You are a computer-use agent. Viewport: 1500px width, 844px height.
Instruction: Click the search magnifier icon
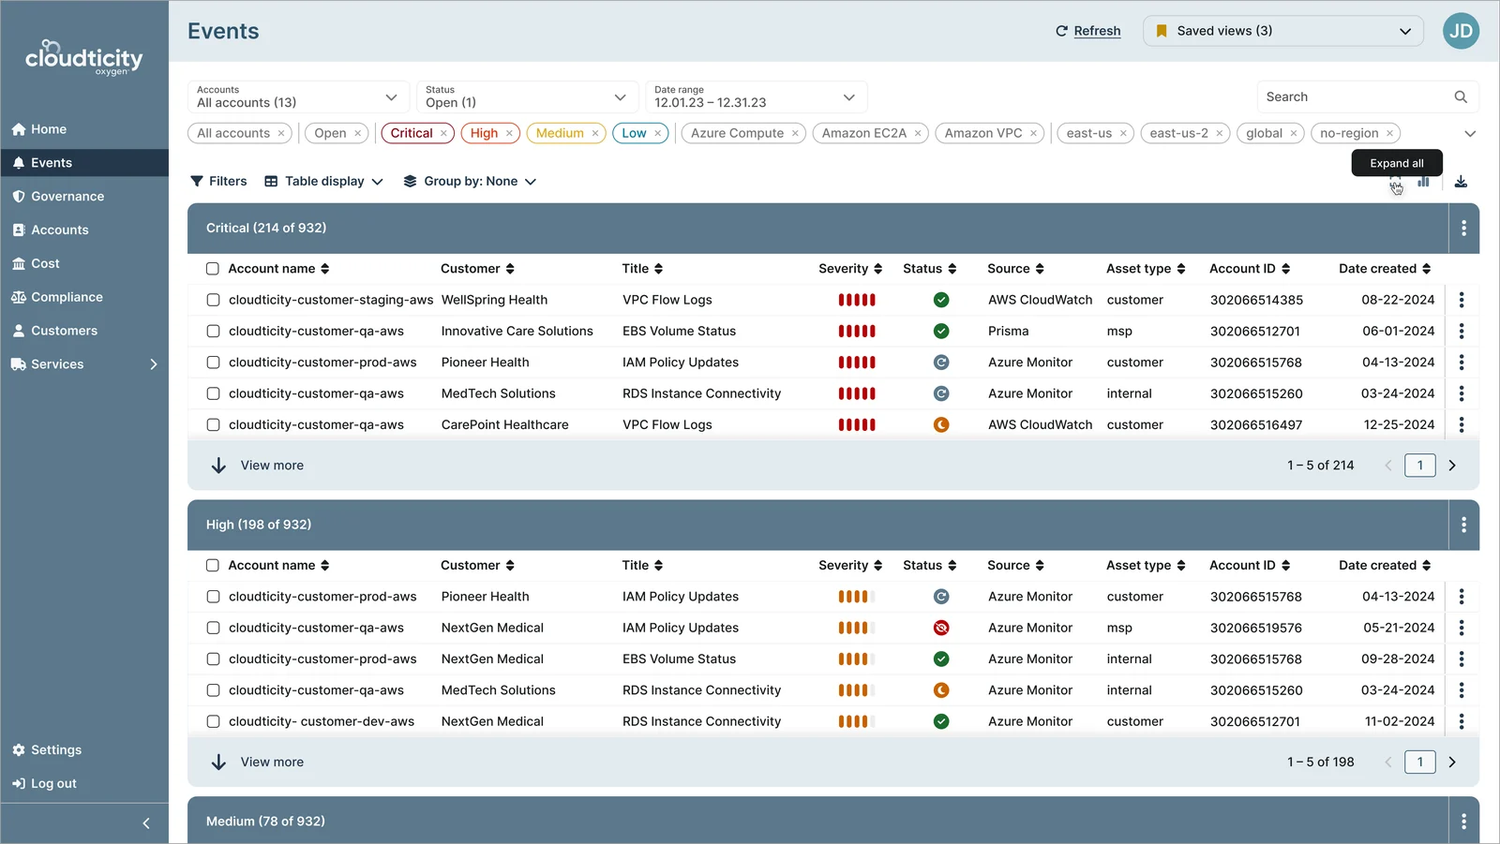click(x=1461, y=96)
